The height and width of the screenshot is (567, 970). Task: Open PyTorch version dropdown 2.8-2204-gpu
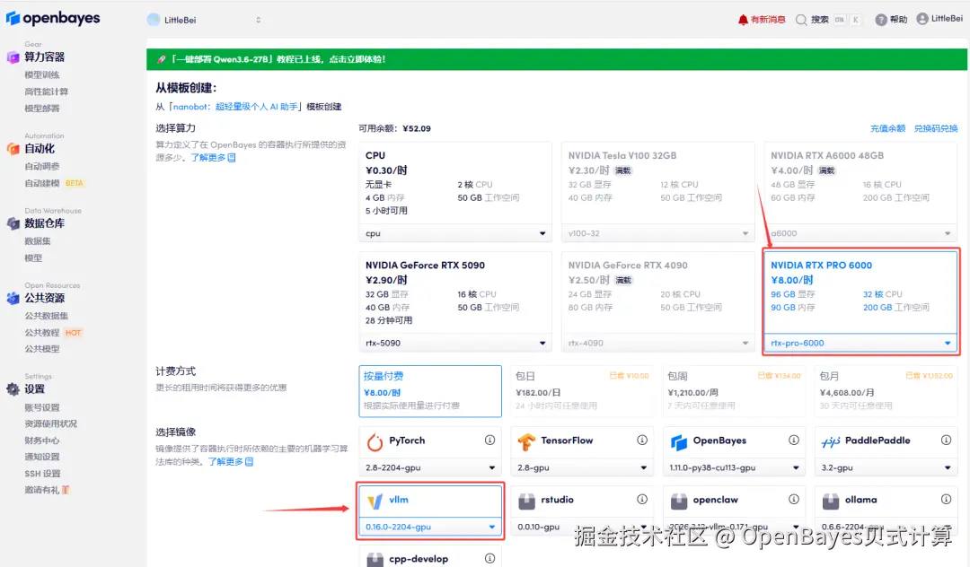point(430,467)
